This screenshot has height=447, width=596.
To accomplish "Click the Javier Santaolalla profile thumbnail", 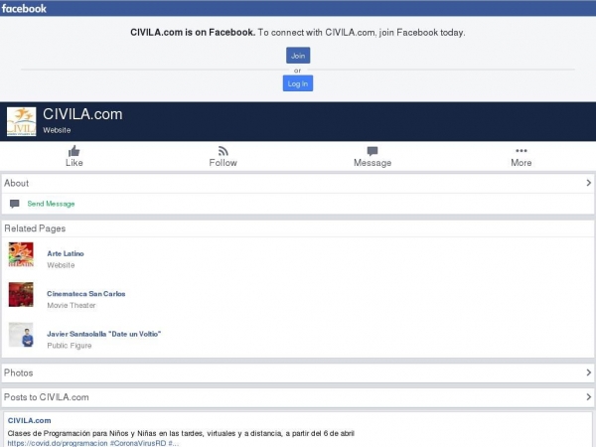I will (21, 335).
